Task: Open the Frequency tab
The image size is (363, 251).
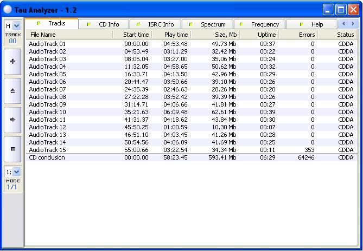Action: 260,24
